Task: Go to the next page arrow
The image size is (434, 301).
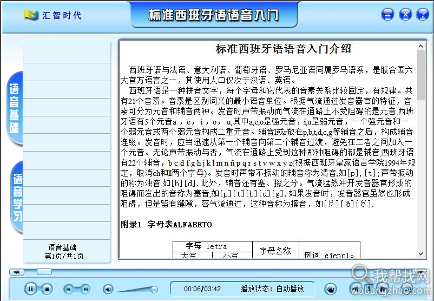Action: [383, 289]
